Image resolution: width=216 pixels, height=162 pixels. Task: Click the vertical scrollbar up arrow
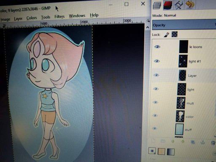coord(148,27)
